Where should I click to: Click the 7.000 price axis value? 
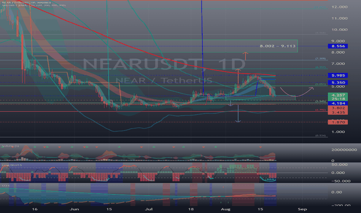pos(338,64)
